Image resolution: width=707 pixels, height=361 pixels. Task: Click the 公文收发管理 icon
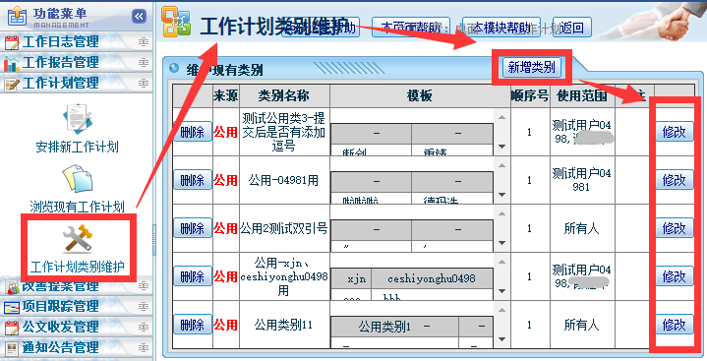click(x=12, y=328)
